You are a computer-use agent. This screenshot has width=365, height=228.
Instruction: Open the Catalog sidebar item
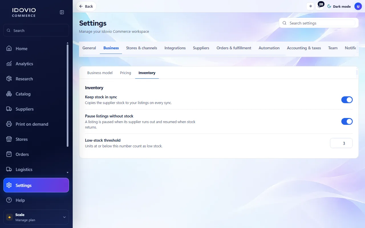coord(36,94)
